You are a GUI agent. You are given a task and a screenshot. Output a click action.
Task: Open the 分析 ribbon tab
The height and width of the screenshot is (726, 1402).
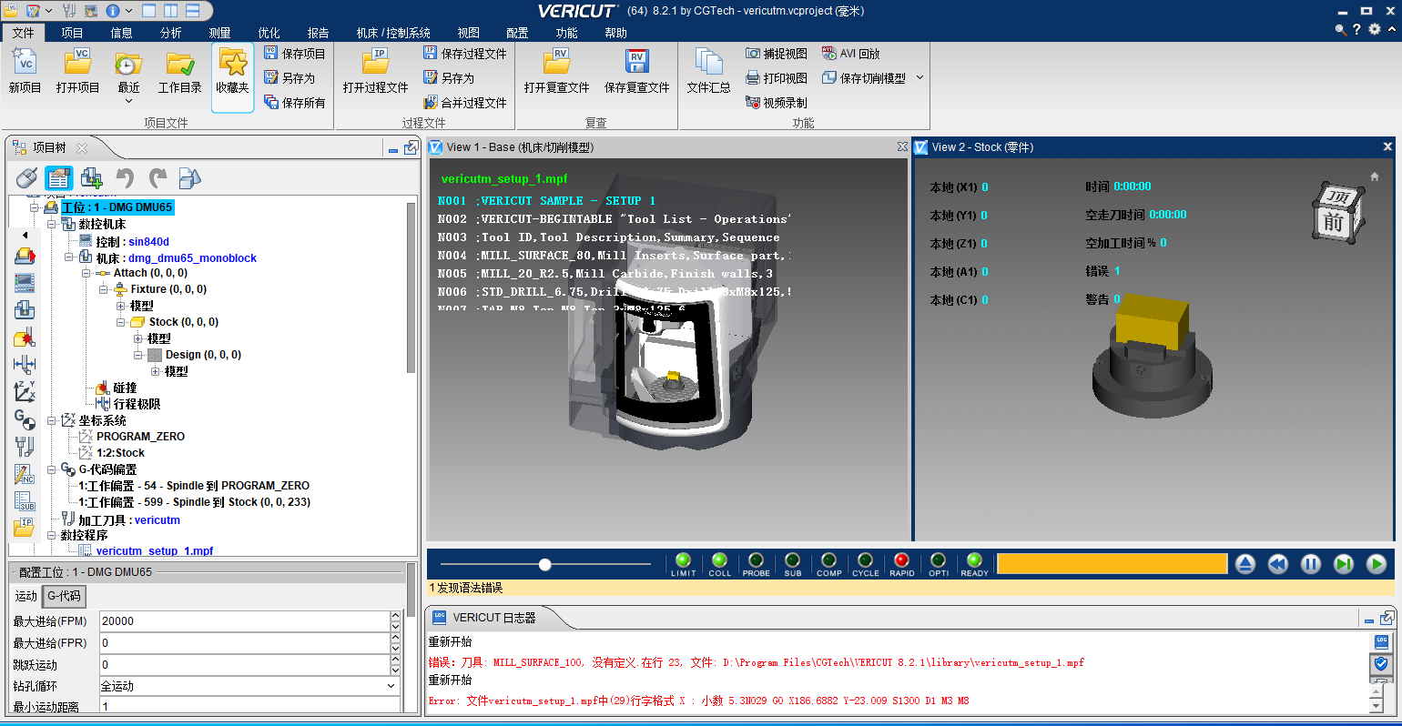pyautogui.click(x=171, y=33)
